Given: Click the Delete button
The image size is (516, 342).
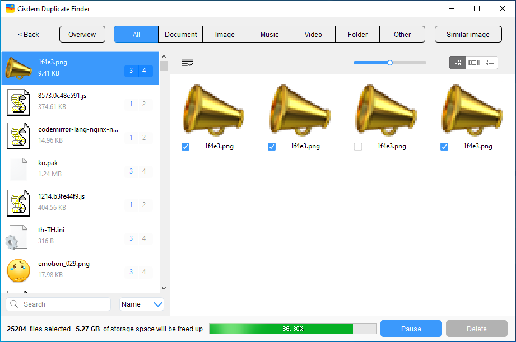Looking at the screenshot, I should pyautogui.click(x=477, y=329).
